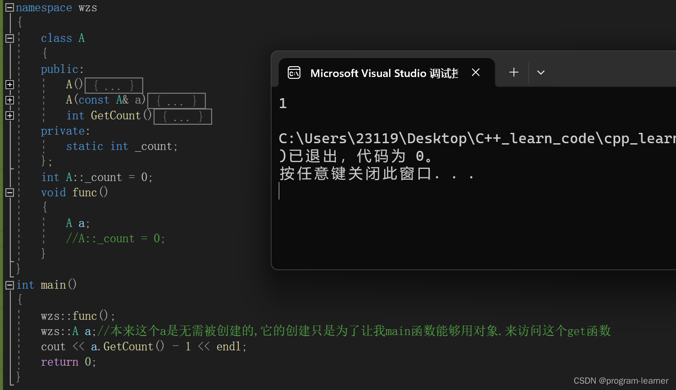Click the commented '//A::_count = 0;' line
The height and width of the screenshot is (390, 676).
click(x=116, y=239)
